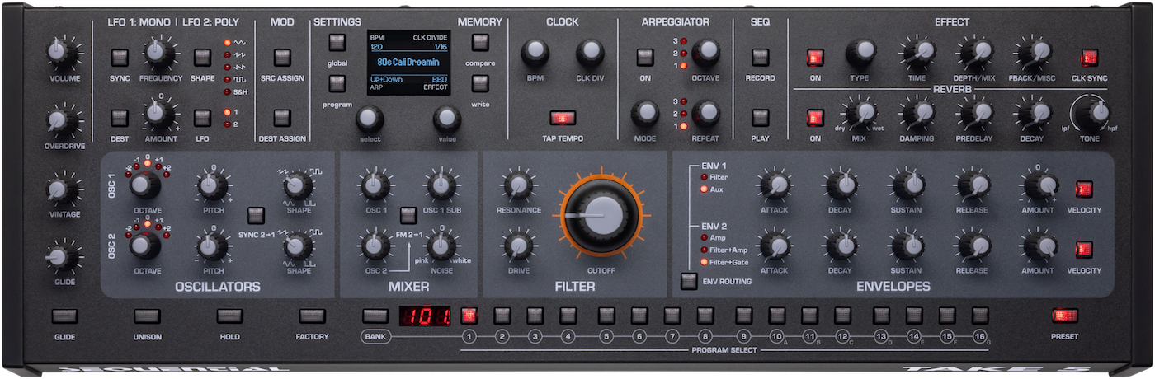Screen dimensions: 1155x379
Task: Click the BPM knob
Action: 535,54
